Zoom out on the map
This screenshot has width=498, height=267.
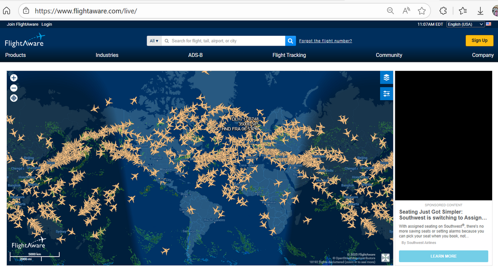point(14,88)
